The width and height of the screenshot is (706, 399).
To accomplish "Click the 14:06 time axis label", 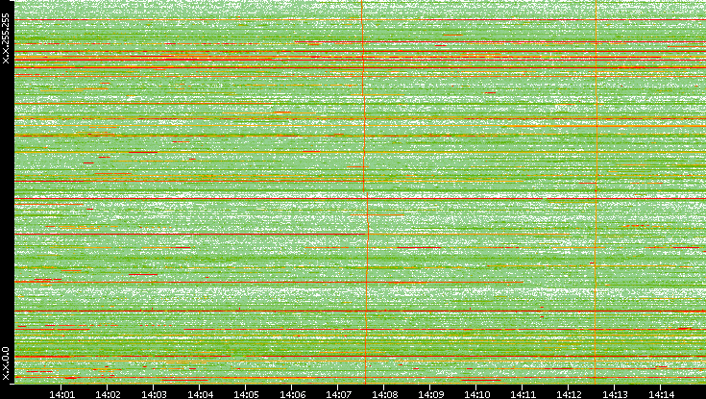I will [292, 394].
